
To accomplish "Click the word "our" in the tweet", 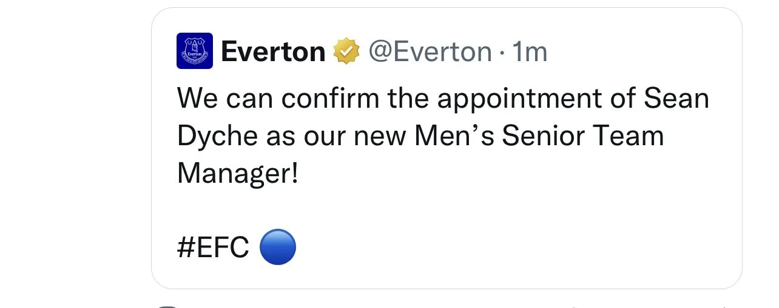I will coord(319,137).
